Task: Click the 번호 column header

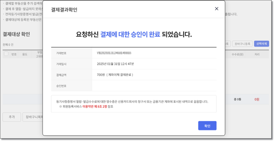Action: pos(14,54)
